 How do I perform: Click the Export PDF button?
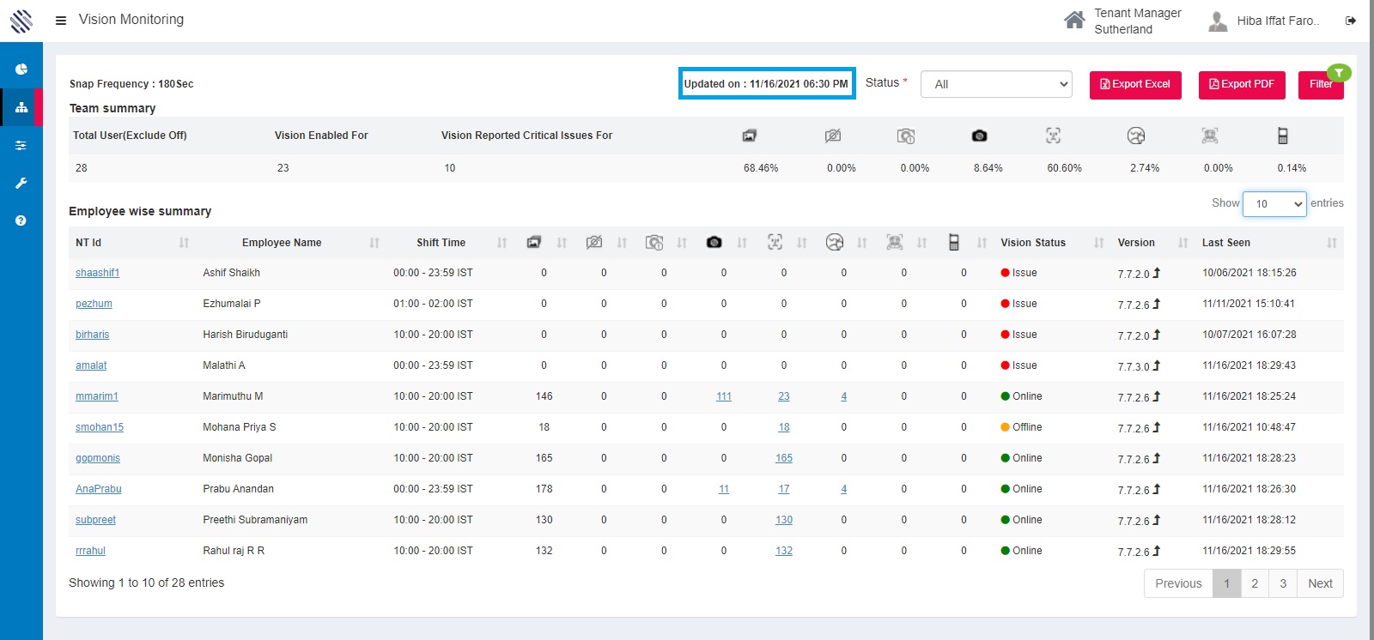click(x=1242, y=84)
